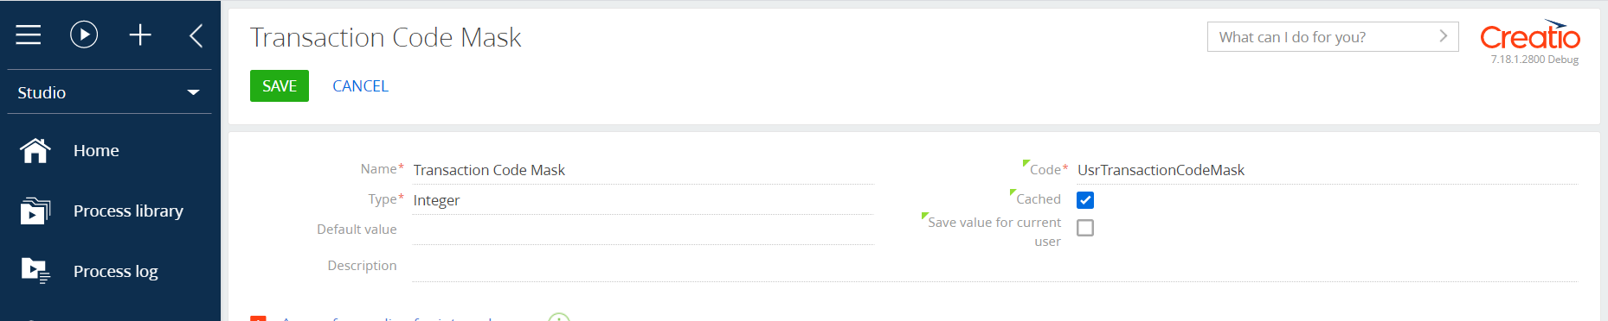Viewport: 1608px width, 321px height.
Task: Collapse the side panel with arrow
Action: 196,35
